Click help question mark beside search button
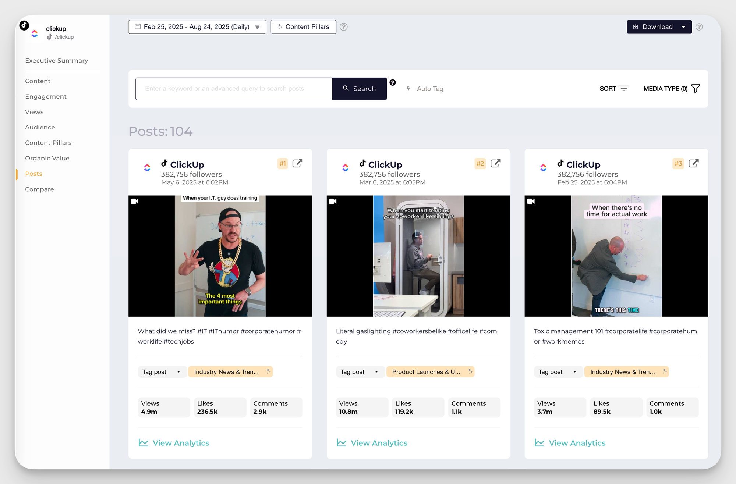736x484 pixels. [393, 83]
